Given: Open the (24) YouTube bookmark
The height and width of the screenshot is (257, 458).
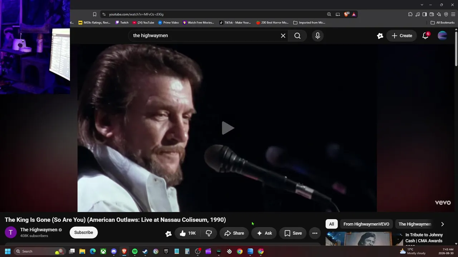Looking at the screenshot, I should (143, 22).
